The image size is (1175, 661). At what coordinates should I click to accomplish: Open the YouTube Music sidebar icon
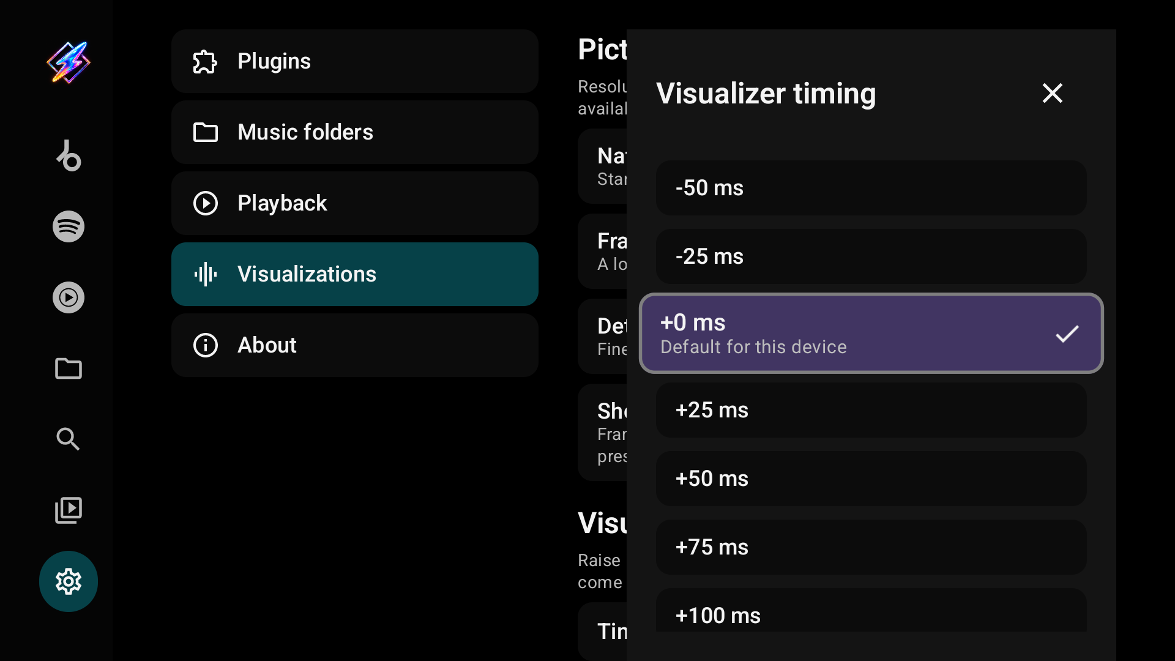[x=69, y=297]
